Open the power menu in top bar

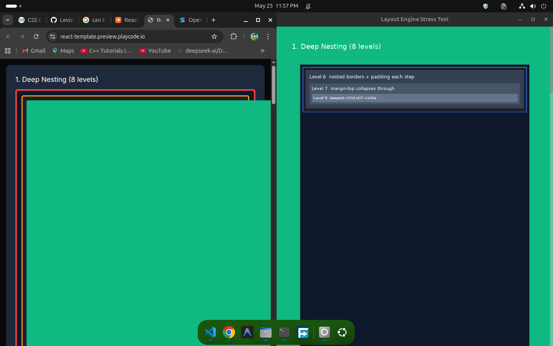pyautogui.click(x=543, y=6)
